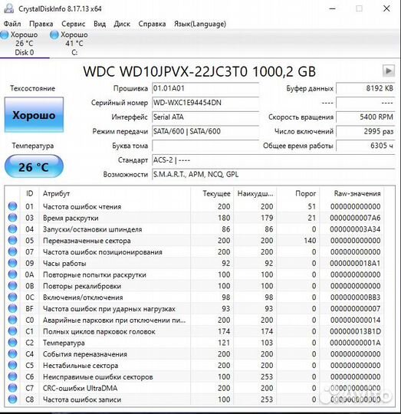This screenshot has width=401, height=414.
Task: Click the status icon for attribute 07
Action: [x=12, y=251]
